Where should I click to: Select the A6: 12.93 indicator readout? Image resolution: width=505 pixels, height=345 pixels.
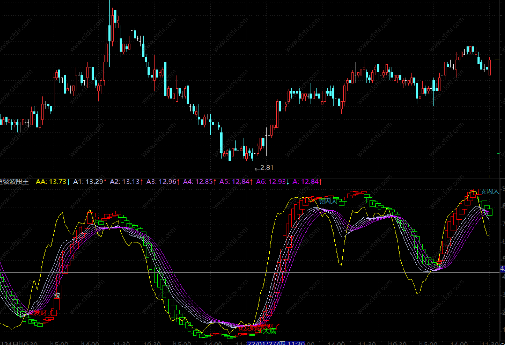[271, 182]
